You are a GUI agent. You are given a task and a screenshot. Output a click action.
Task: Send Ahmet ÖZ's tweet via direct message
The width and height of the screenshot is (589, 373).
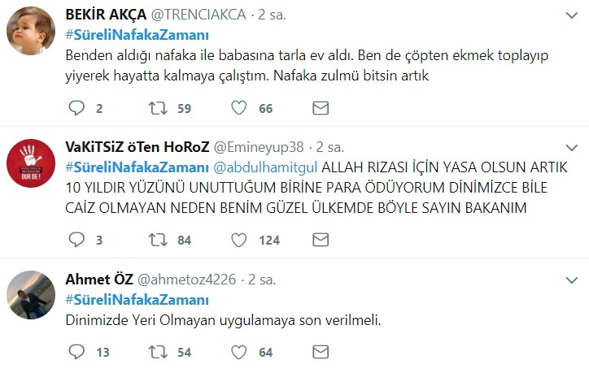(x=321, y=352)
